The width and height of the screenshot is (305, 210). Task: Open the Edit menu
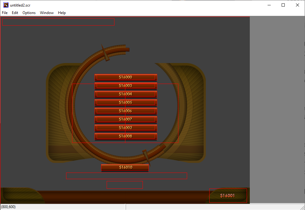[x=15, y=13]
